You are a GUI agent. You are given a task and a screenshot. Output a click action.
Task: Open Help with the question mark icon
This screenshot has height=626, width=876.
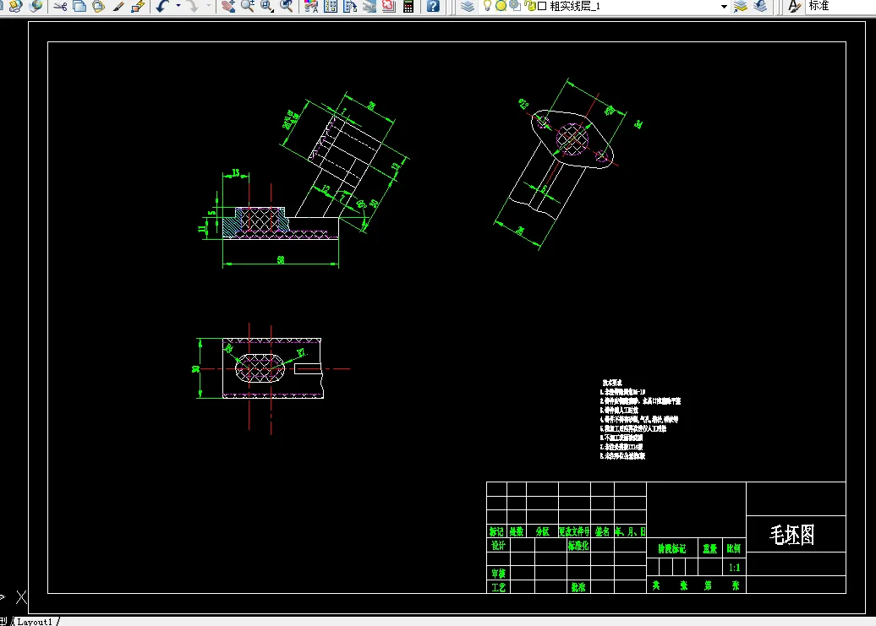433,6
